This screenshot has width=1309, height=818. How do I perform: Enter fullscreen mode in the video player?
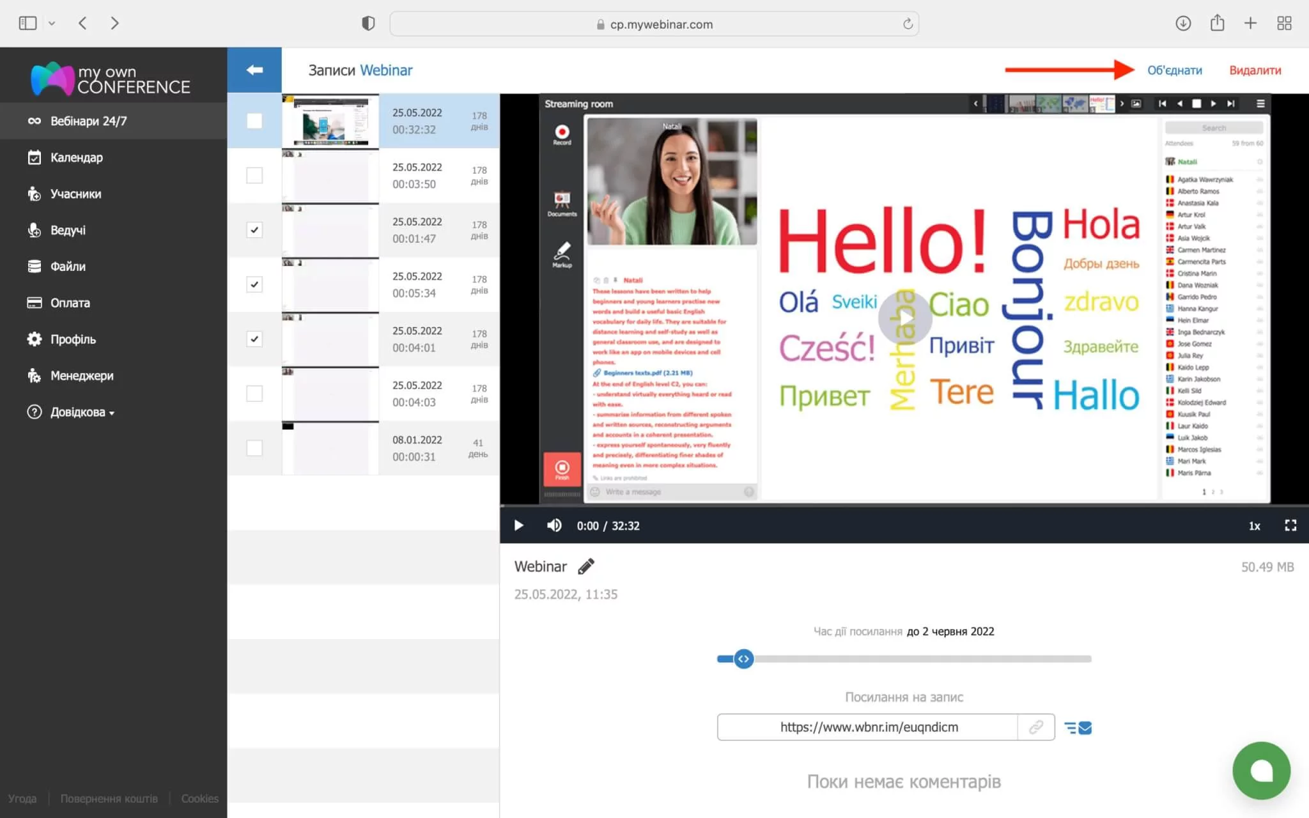pos(1290,525)
